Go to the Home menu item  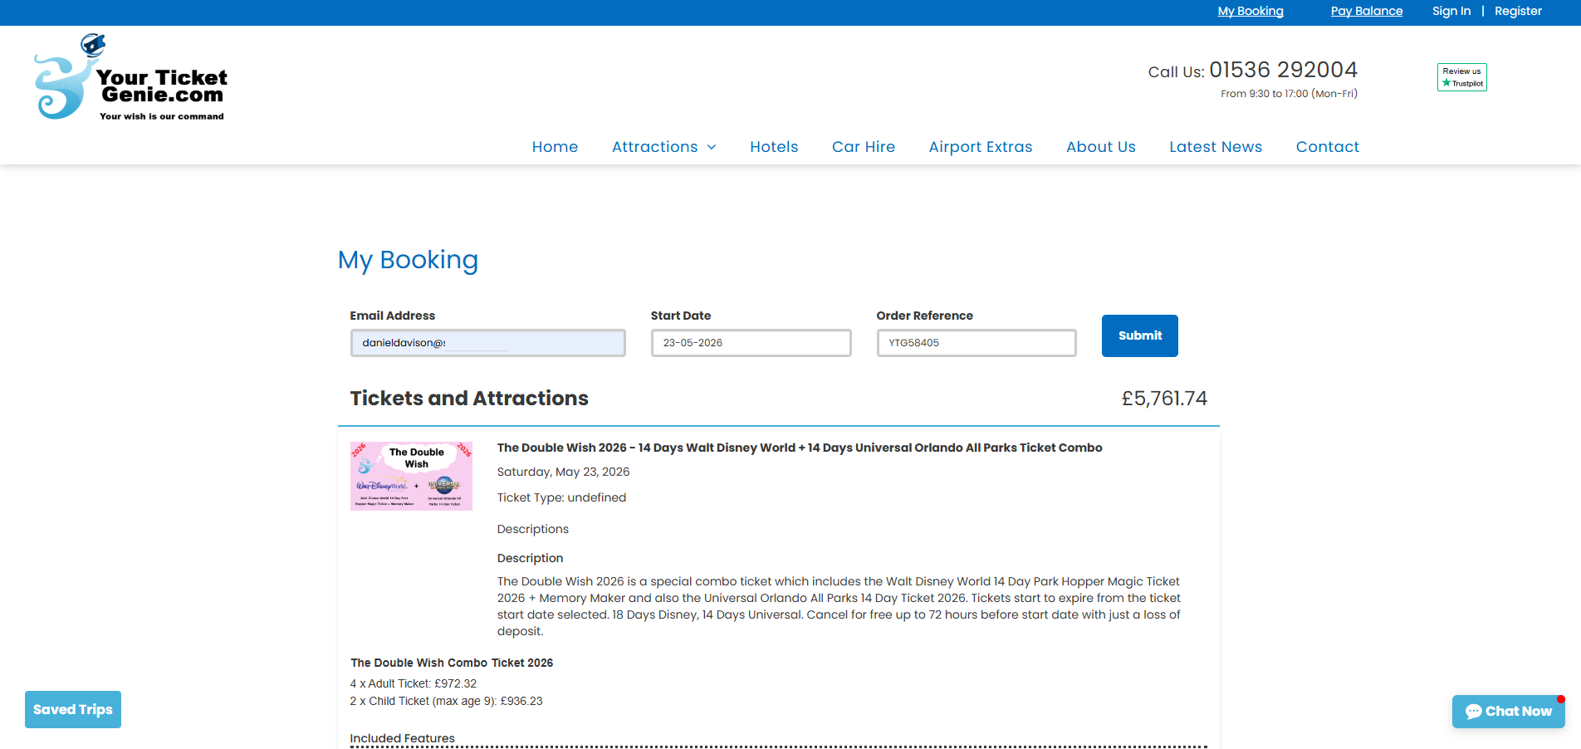pos(555,147)
